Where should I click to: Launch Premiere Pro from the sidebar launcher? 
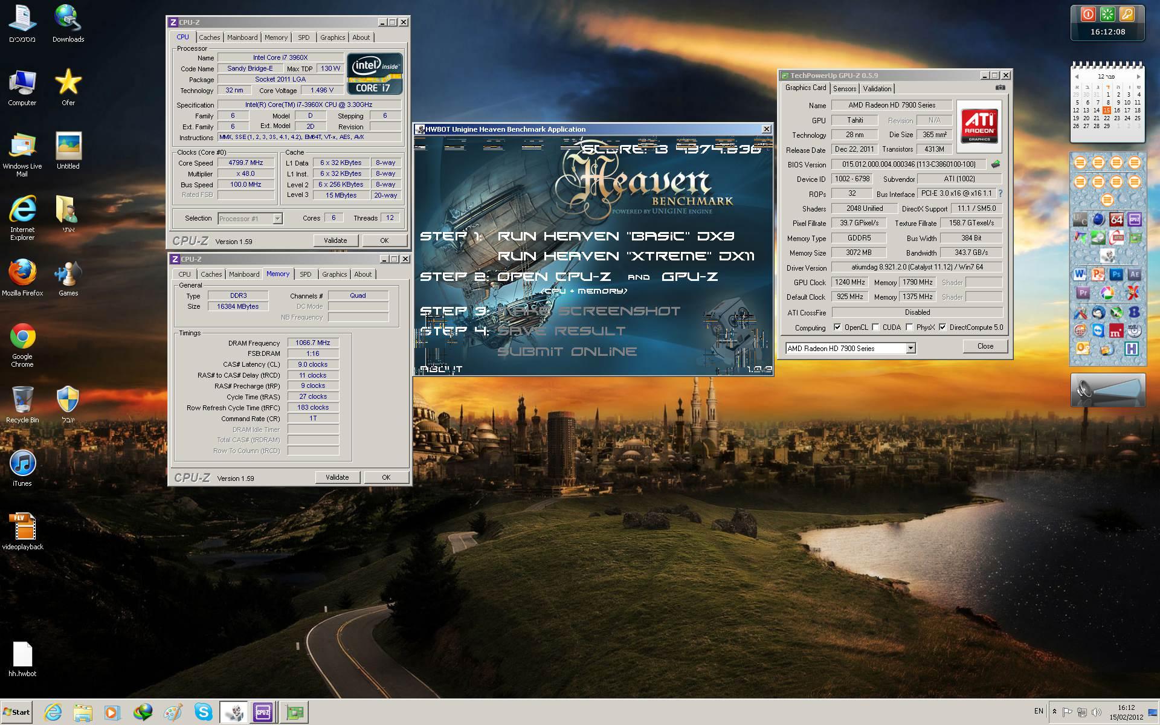coord(1083,292)
